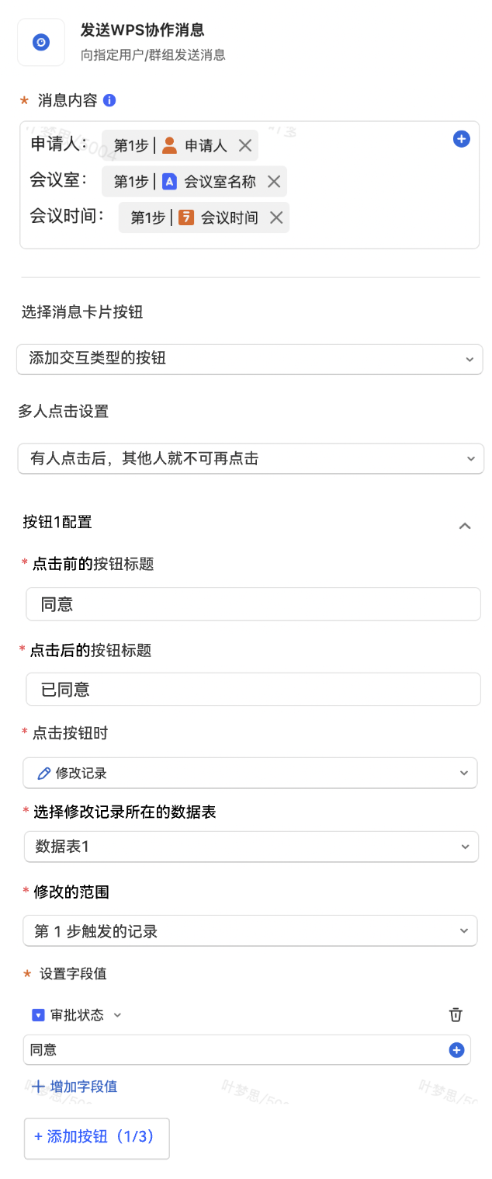Remove the 会议室名称 tag
Screen dimensions: 492x1179
click(273, 182)
